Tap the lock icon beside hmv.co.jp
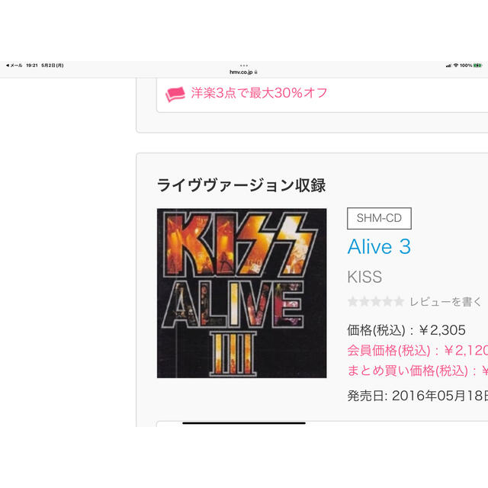 (256, 72)
